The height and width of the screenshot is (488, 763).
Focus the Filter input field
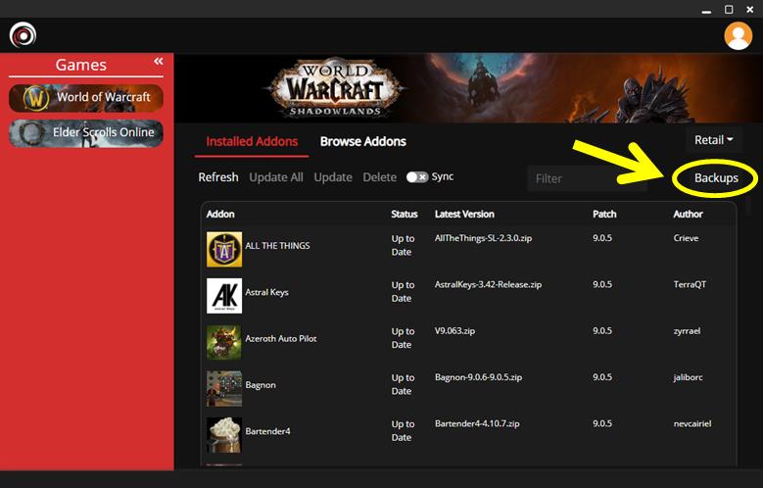tap(587, 178)
